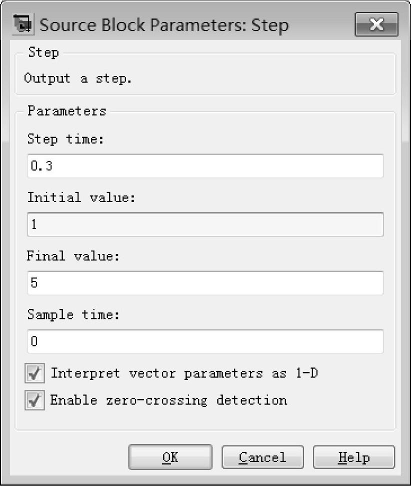
Task: Close the Source Block Parameters dialog
Action: tap(376, 24)
